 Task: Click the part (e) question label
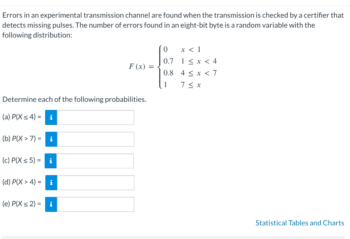pos(22,204)
